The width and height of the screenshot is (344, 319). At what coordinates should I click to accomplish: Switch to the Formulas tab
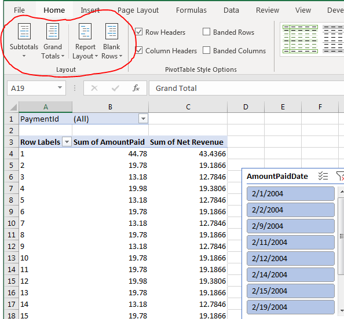[x=191, y=10]
